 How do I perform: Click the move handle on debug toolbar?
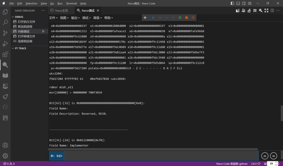pos(145,18)
